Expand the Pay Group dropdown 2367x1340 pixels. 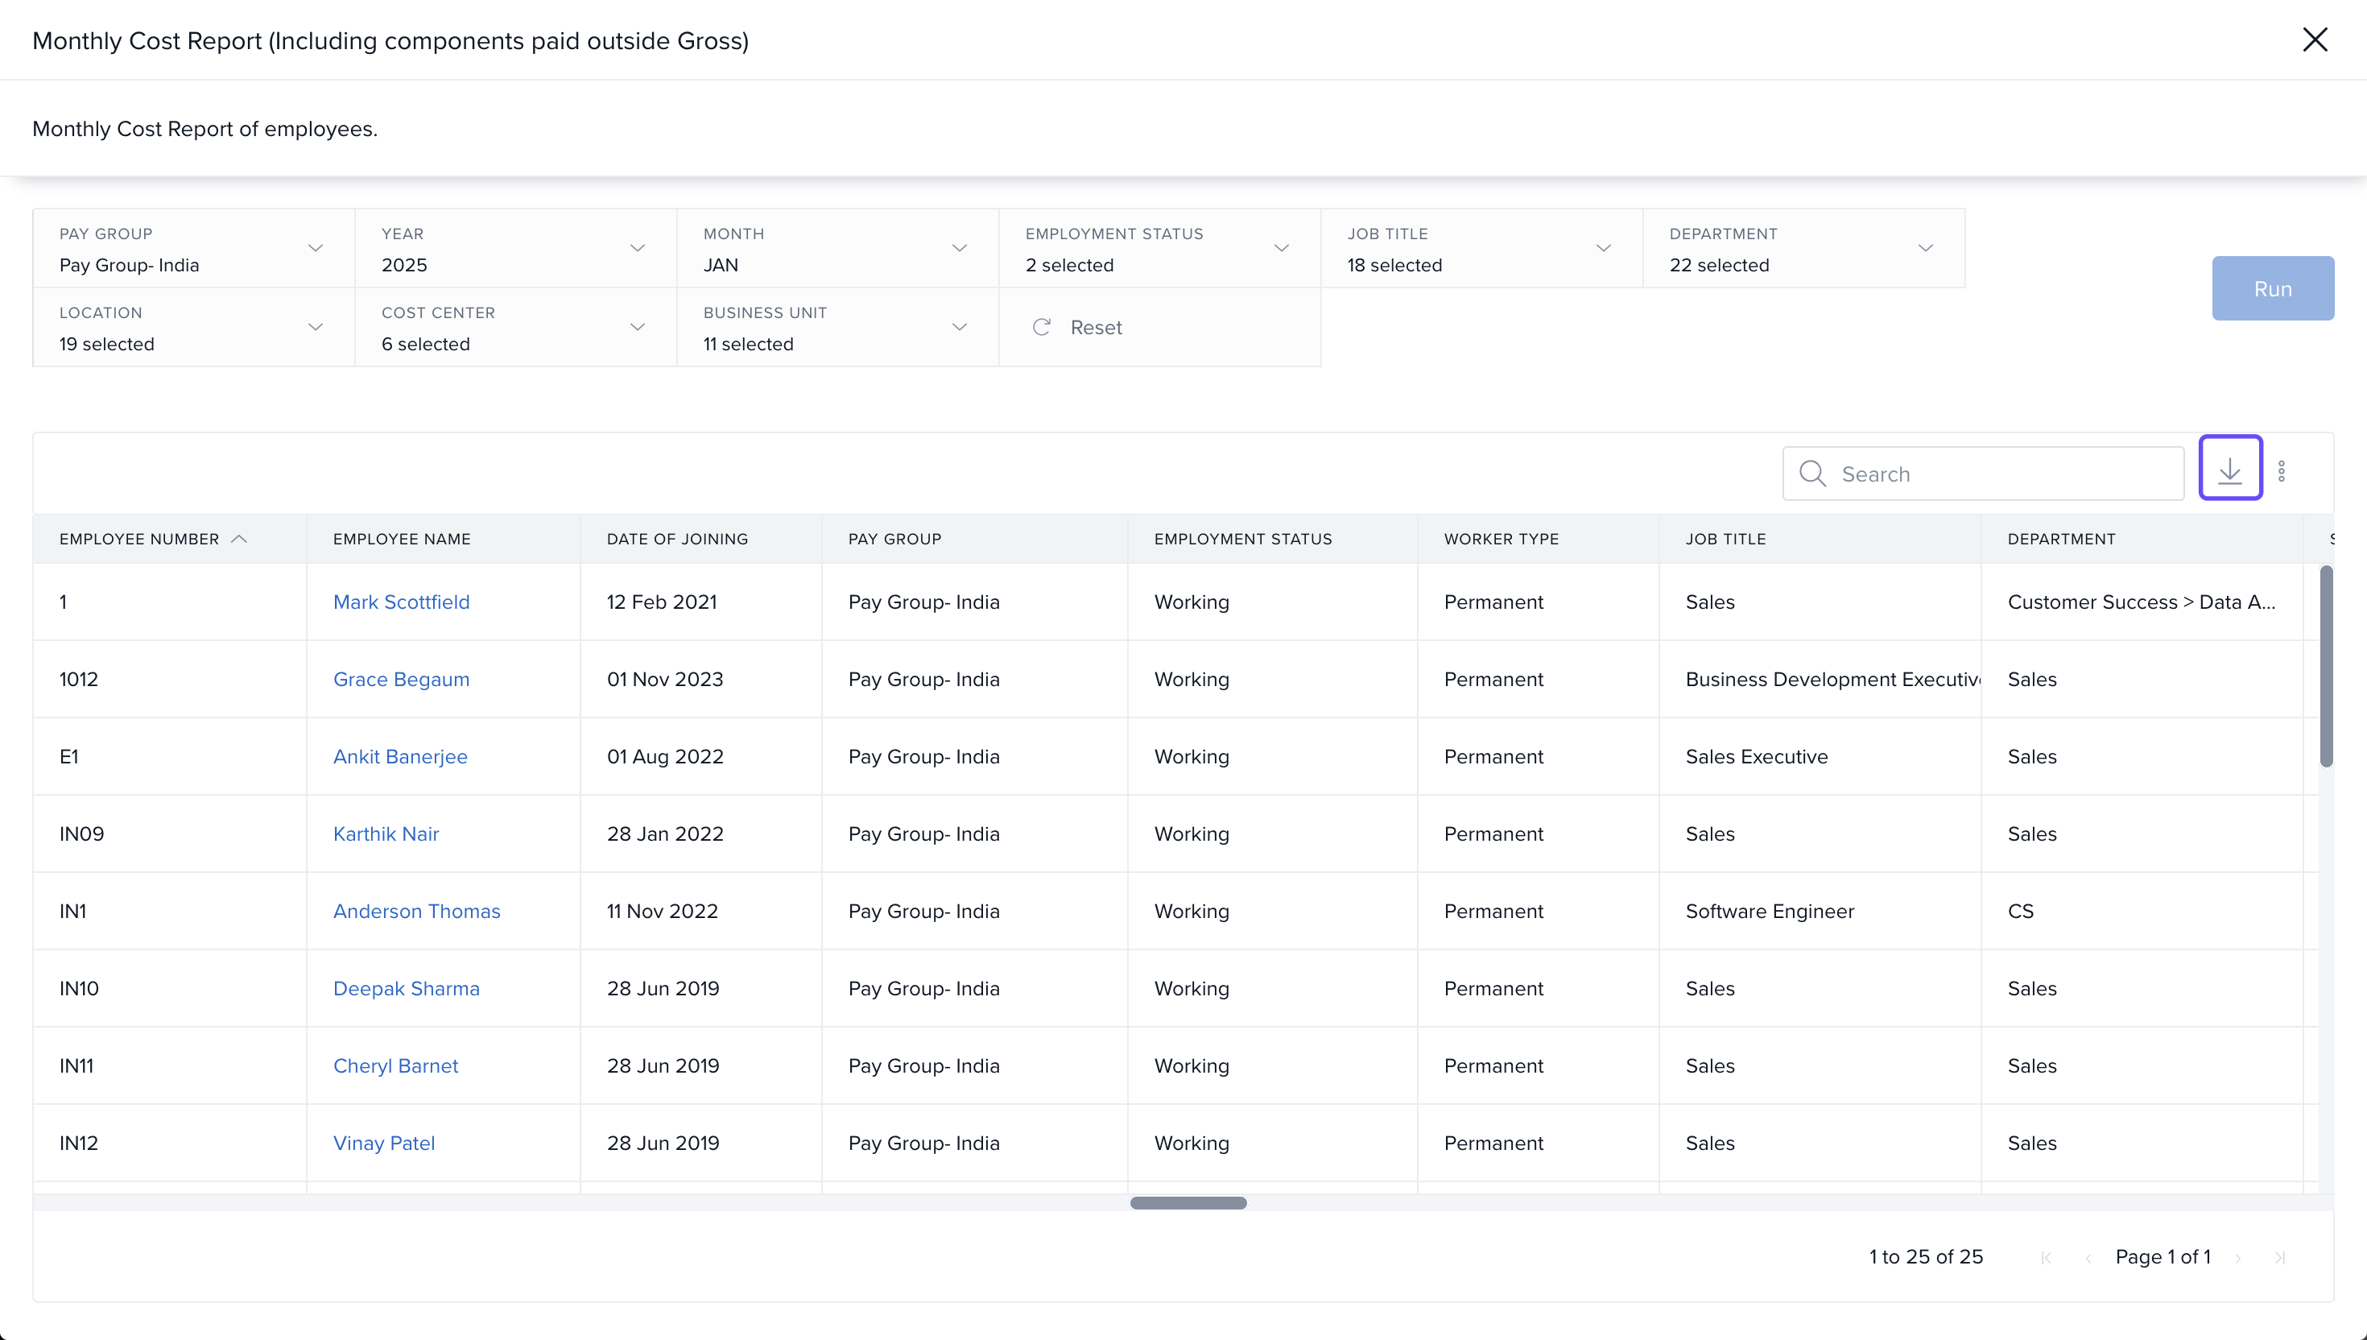click(316, 247)
